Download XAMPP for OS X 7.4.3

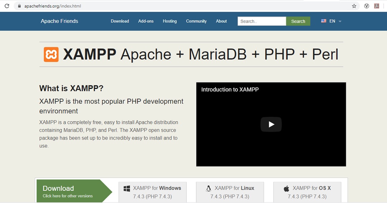click(307, 192)
